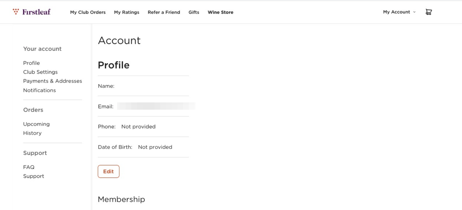462x210 pixels.
Task: Click the blurred email value
Action: coord(156,106)
